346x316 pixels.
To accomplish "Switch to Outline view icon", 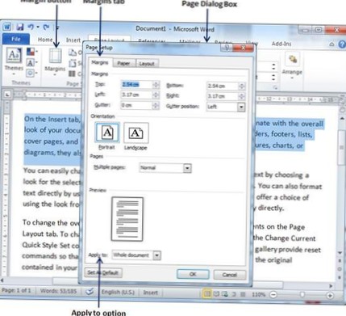I will click(x=234, y=294).
